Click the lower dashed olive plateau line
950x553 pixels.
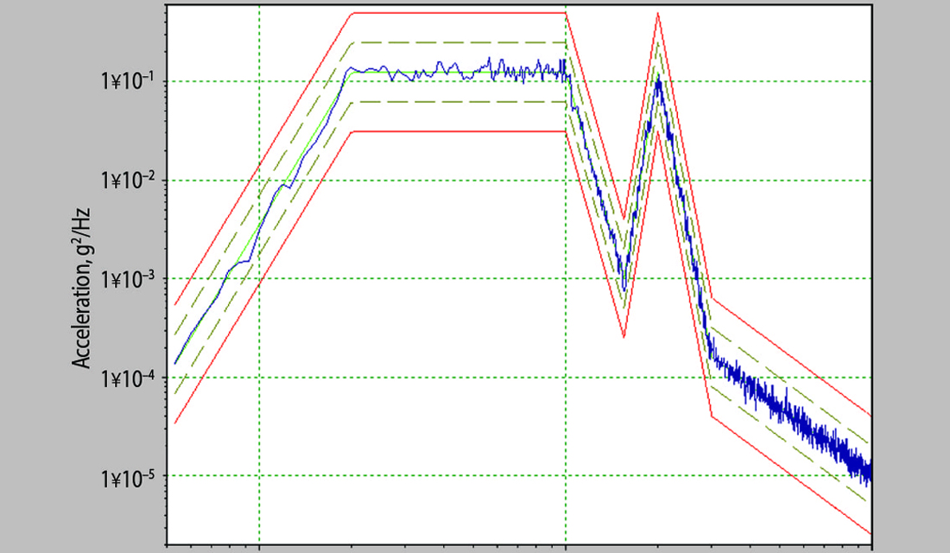(x=458, y=102)
